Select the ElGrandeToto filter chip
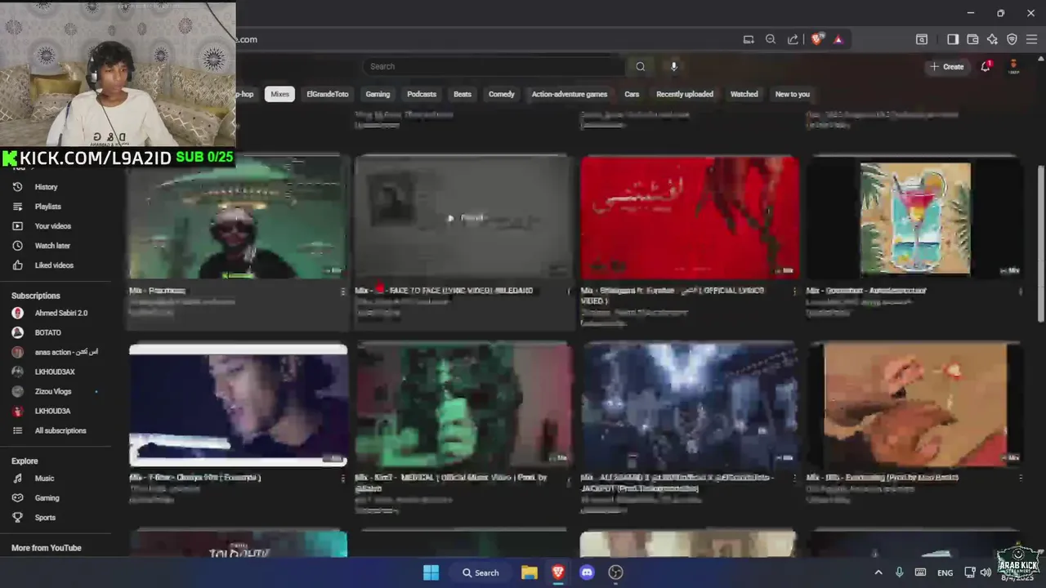The image size is (1046, 588). (x=328, y=94)
